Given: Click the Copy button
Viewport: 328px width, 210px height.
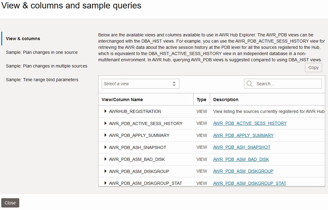Looking at the screenshot, I should pyautogui.click(x=313, y=68).
